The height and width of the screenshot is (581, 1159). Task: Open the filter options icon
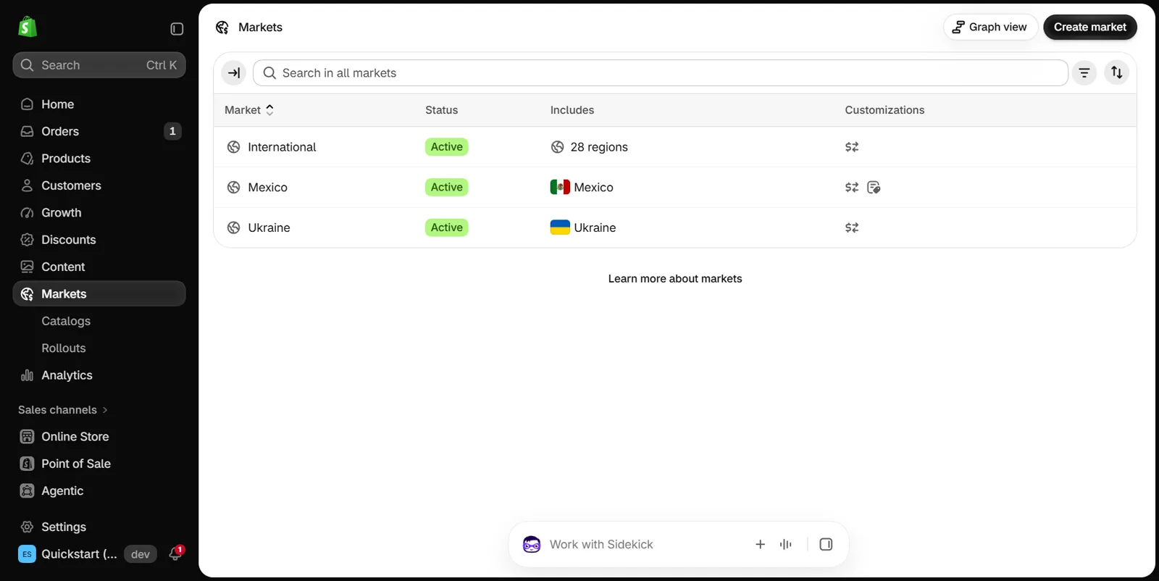coord(1084,72)
